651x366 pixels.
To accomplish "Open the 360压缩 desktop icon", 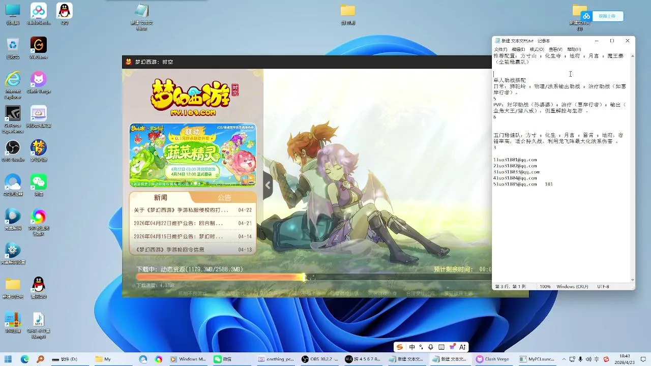I will pyautogui.click(x=13, y=322).
